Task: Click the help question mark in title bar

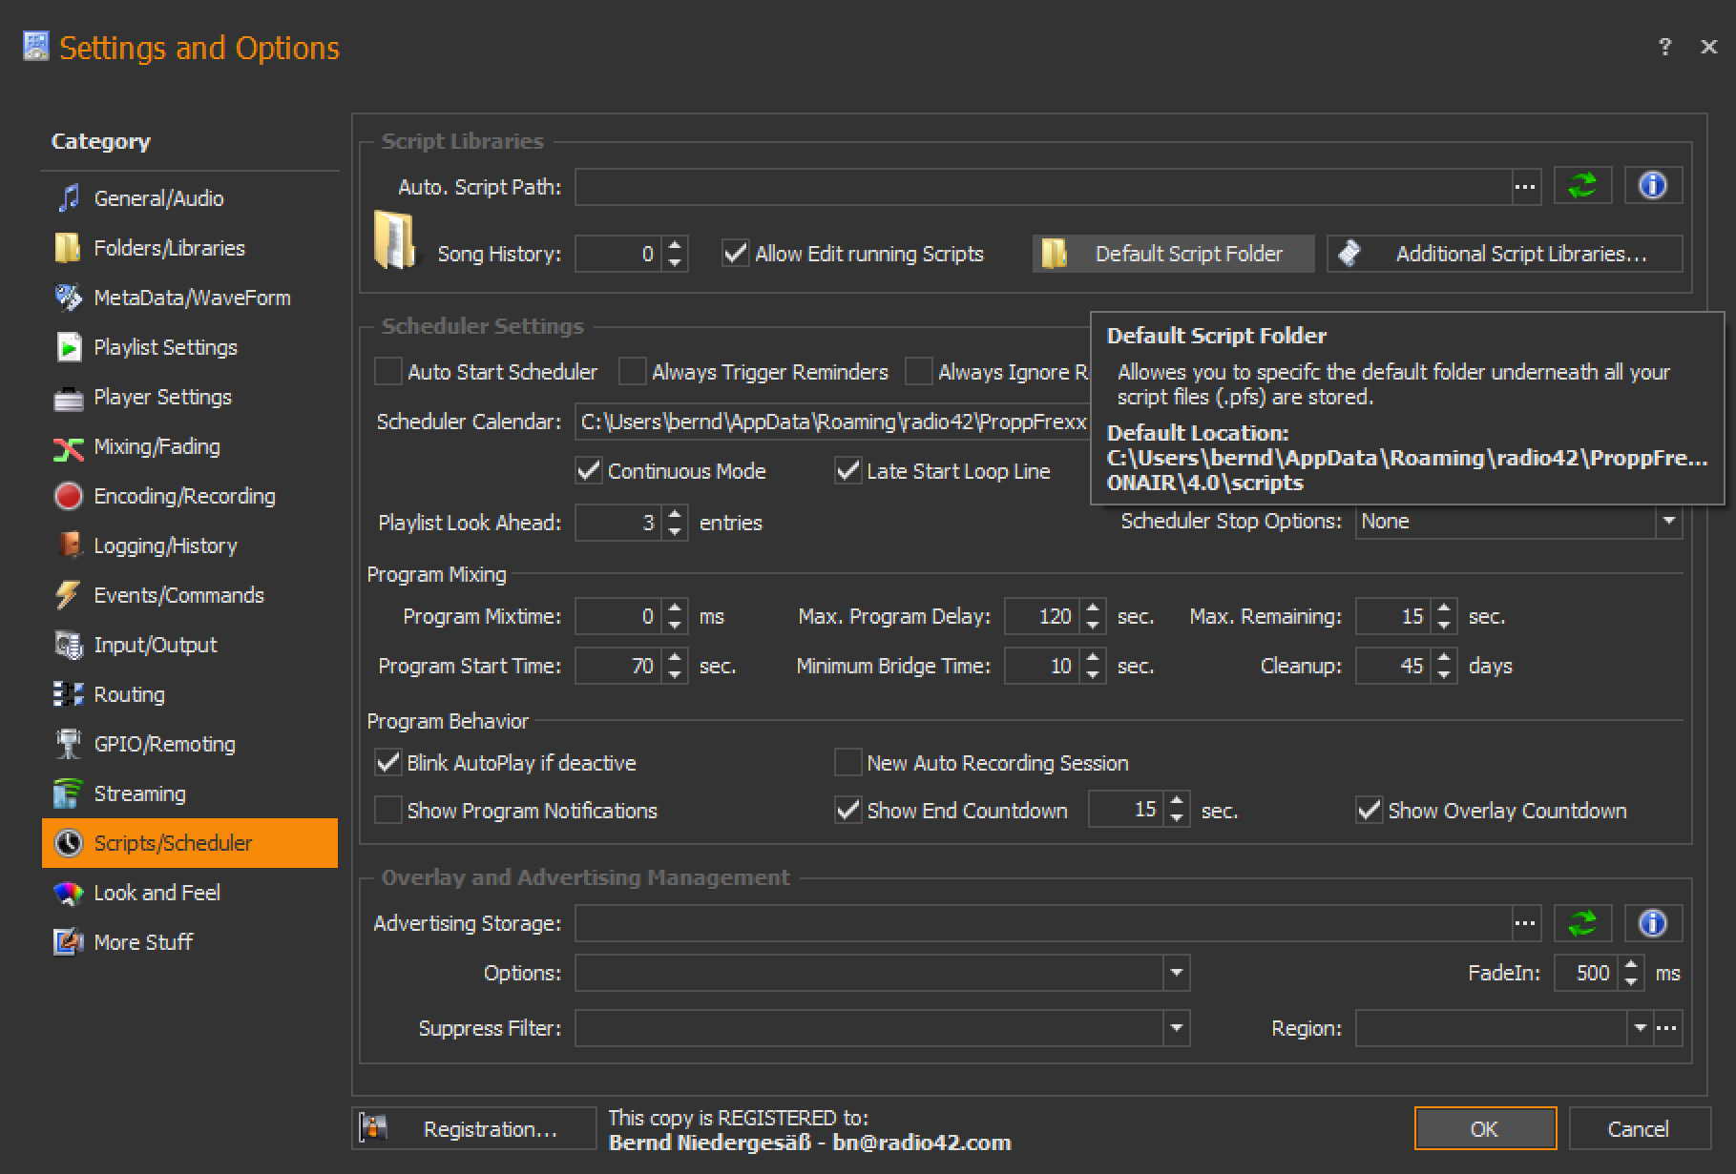Action: (1664, 47)
